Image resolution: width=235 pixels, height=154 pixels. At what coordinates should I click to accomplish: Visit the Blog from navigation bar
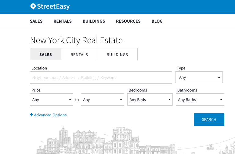coord(157,21)
